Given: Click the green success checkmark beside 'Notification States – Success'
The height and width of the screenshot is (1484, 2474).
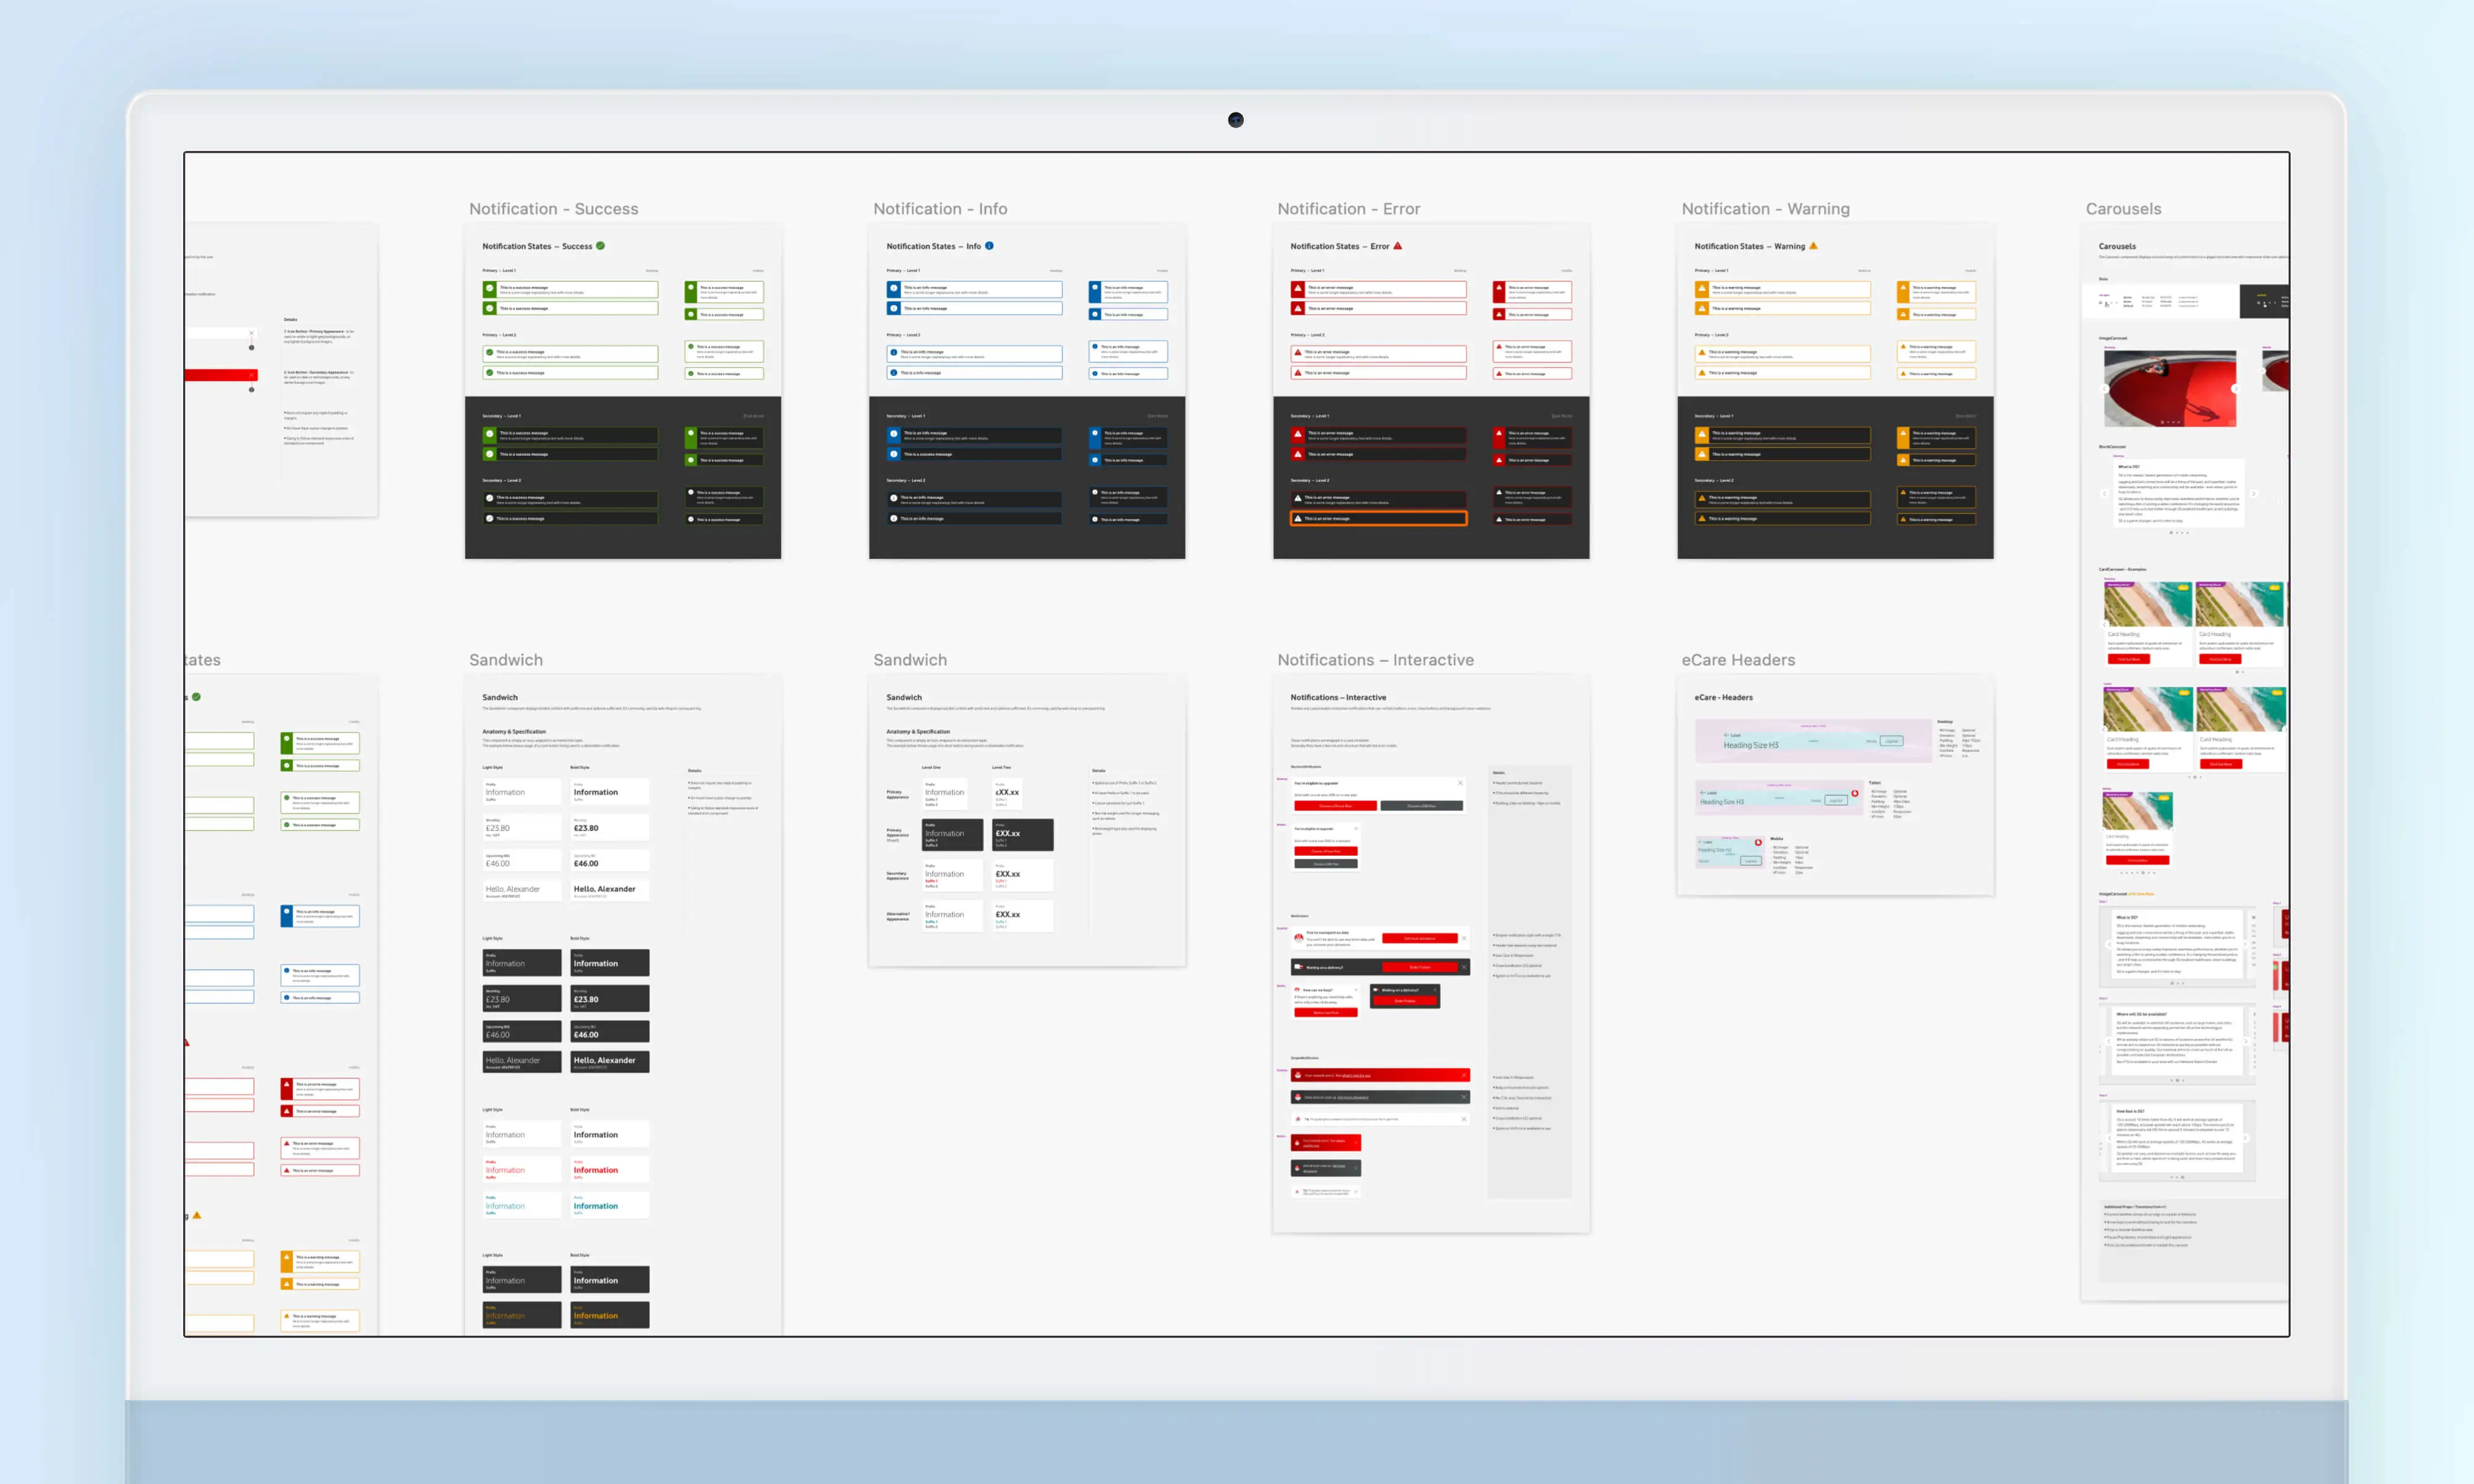Looking at the screenshot, I should click(601, 246).
